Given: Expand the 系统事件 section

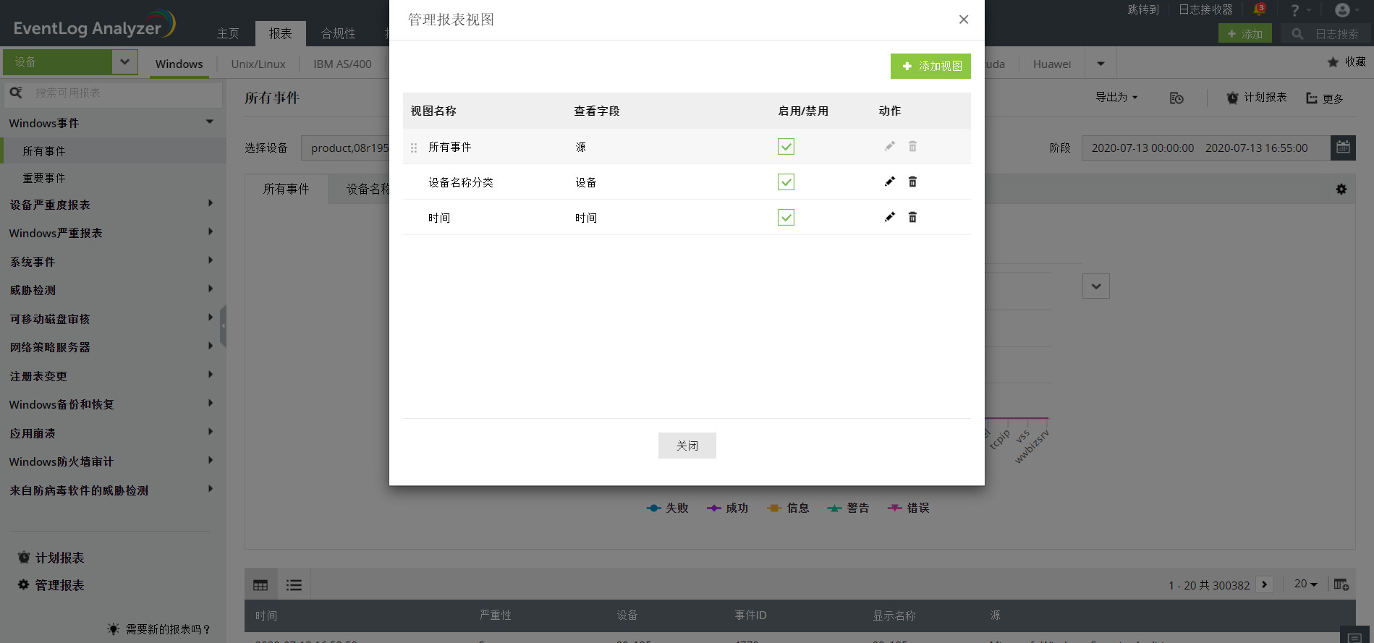Looking at the screenshot, I should 211,261.
